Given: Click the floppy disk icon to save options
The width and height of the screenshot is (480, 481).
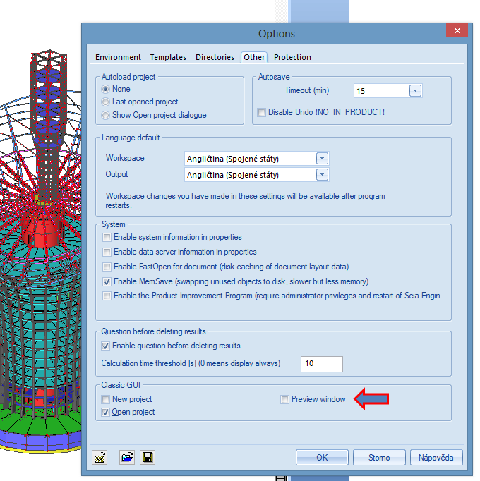Looking at the screenshot, I should click(148, 458).
